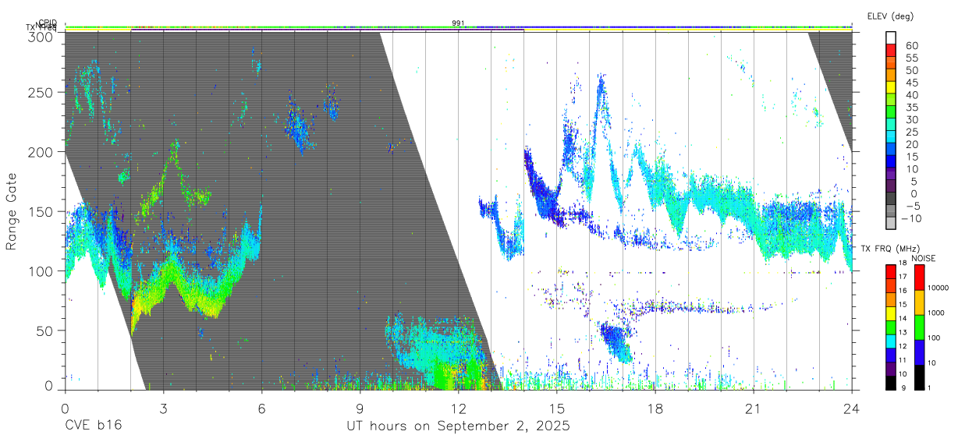Screen dimensions: 958x442
Task: Click the '16' label on the TX FRQ scale
Action: [x=903, y=291]
